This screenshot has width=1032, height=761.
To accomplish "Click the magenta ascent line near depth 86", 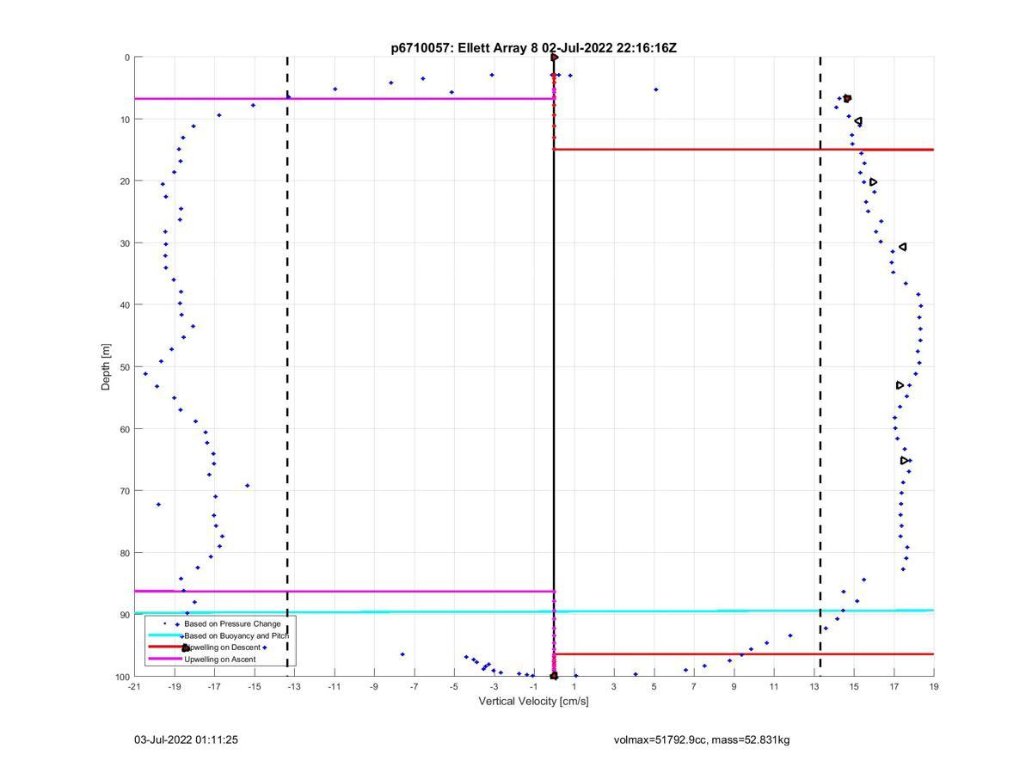I will [344, 591].
